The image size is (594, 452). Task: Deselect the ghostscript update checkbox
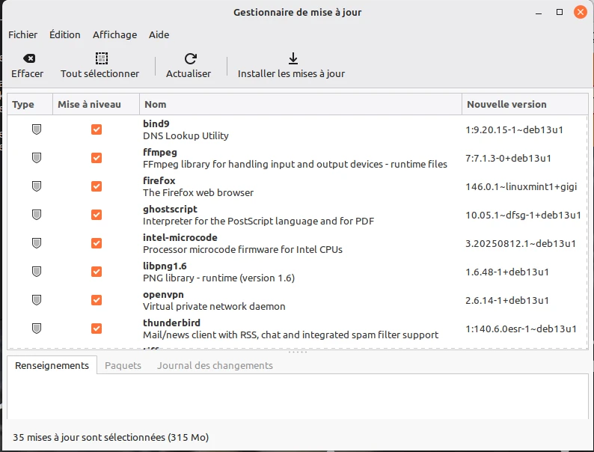tap(96, 215)
